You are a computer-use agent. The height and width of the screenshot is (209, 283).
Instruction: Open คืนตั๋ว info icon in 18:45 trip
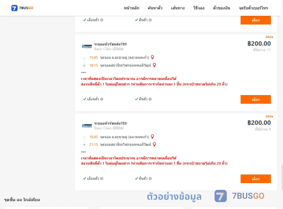tap(150, 179)
